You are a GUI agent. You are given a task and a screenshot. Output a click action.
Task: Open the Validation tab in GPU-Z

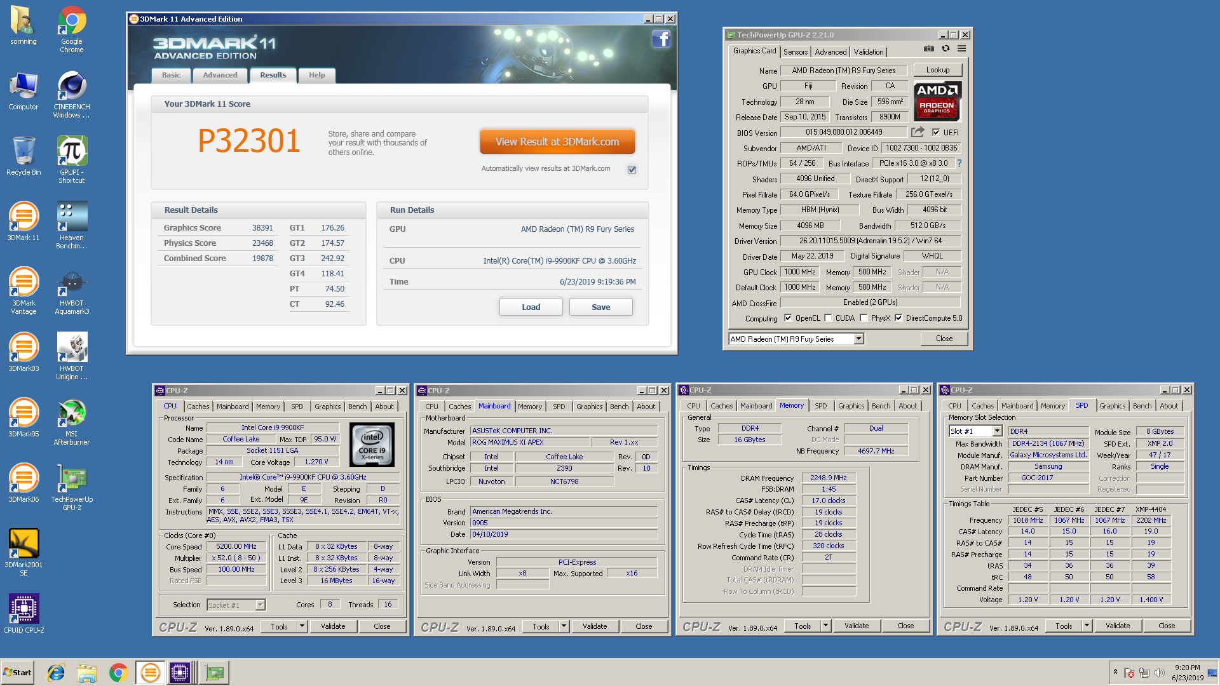pos(868,52)
